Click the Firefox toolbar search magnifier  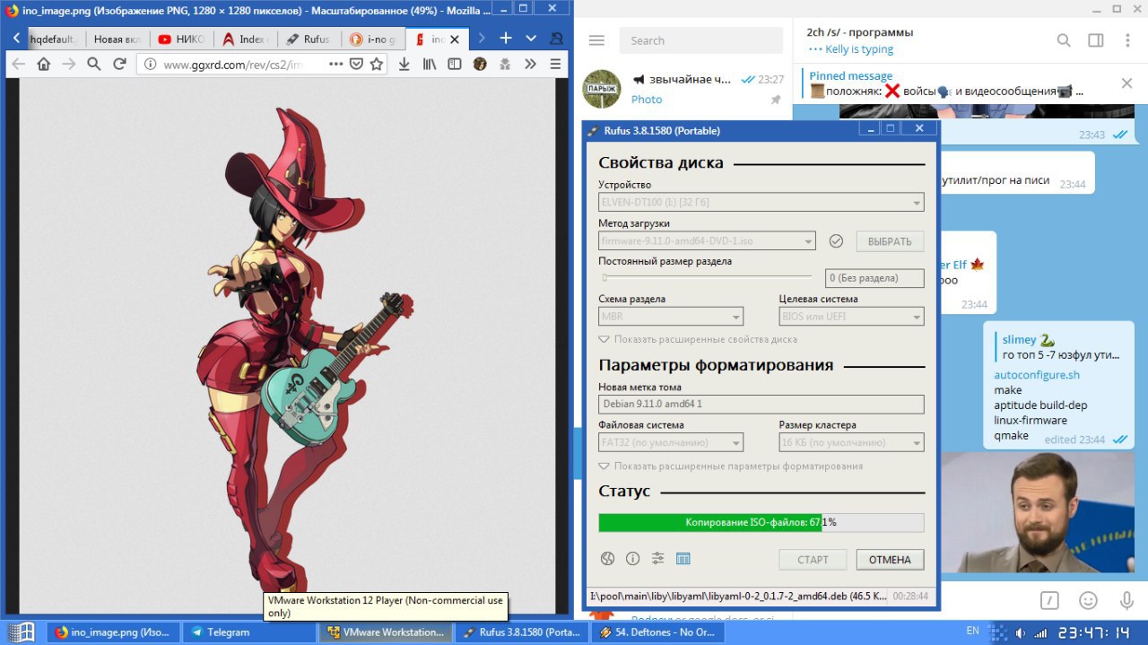[93, 65]
